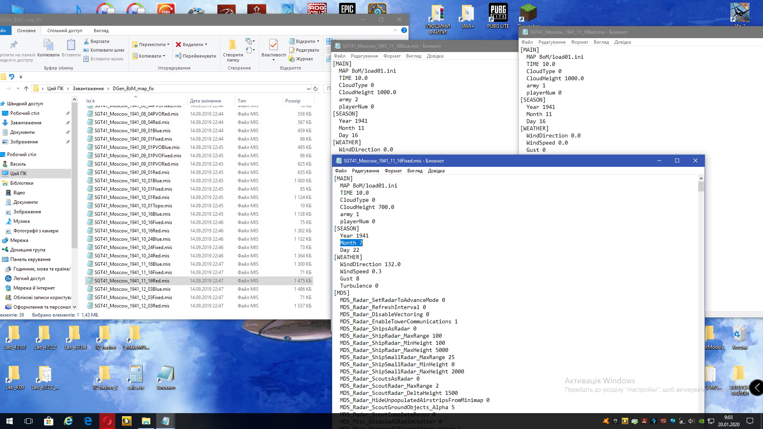Select file SGT41_Moscow_1941_12_03Blue.mis

[x=132, y=289]
